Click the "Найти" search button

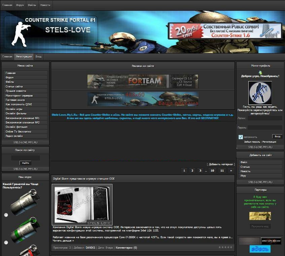coord(26,163)
